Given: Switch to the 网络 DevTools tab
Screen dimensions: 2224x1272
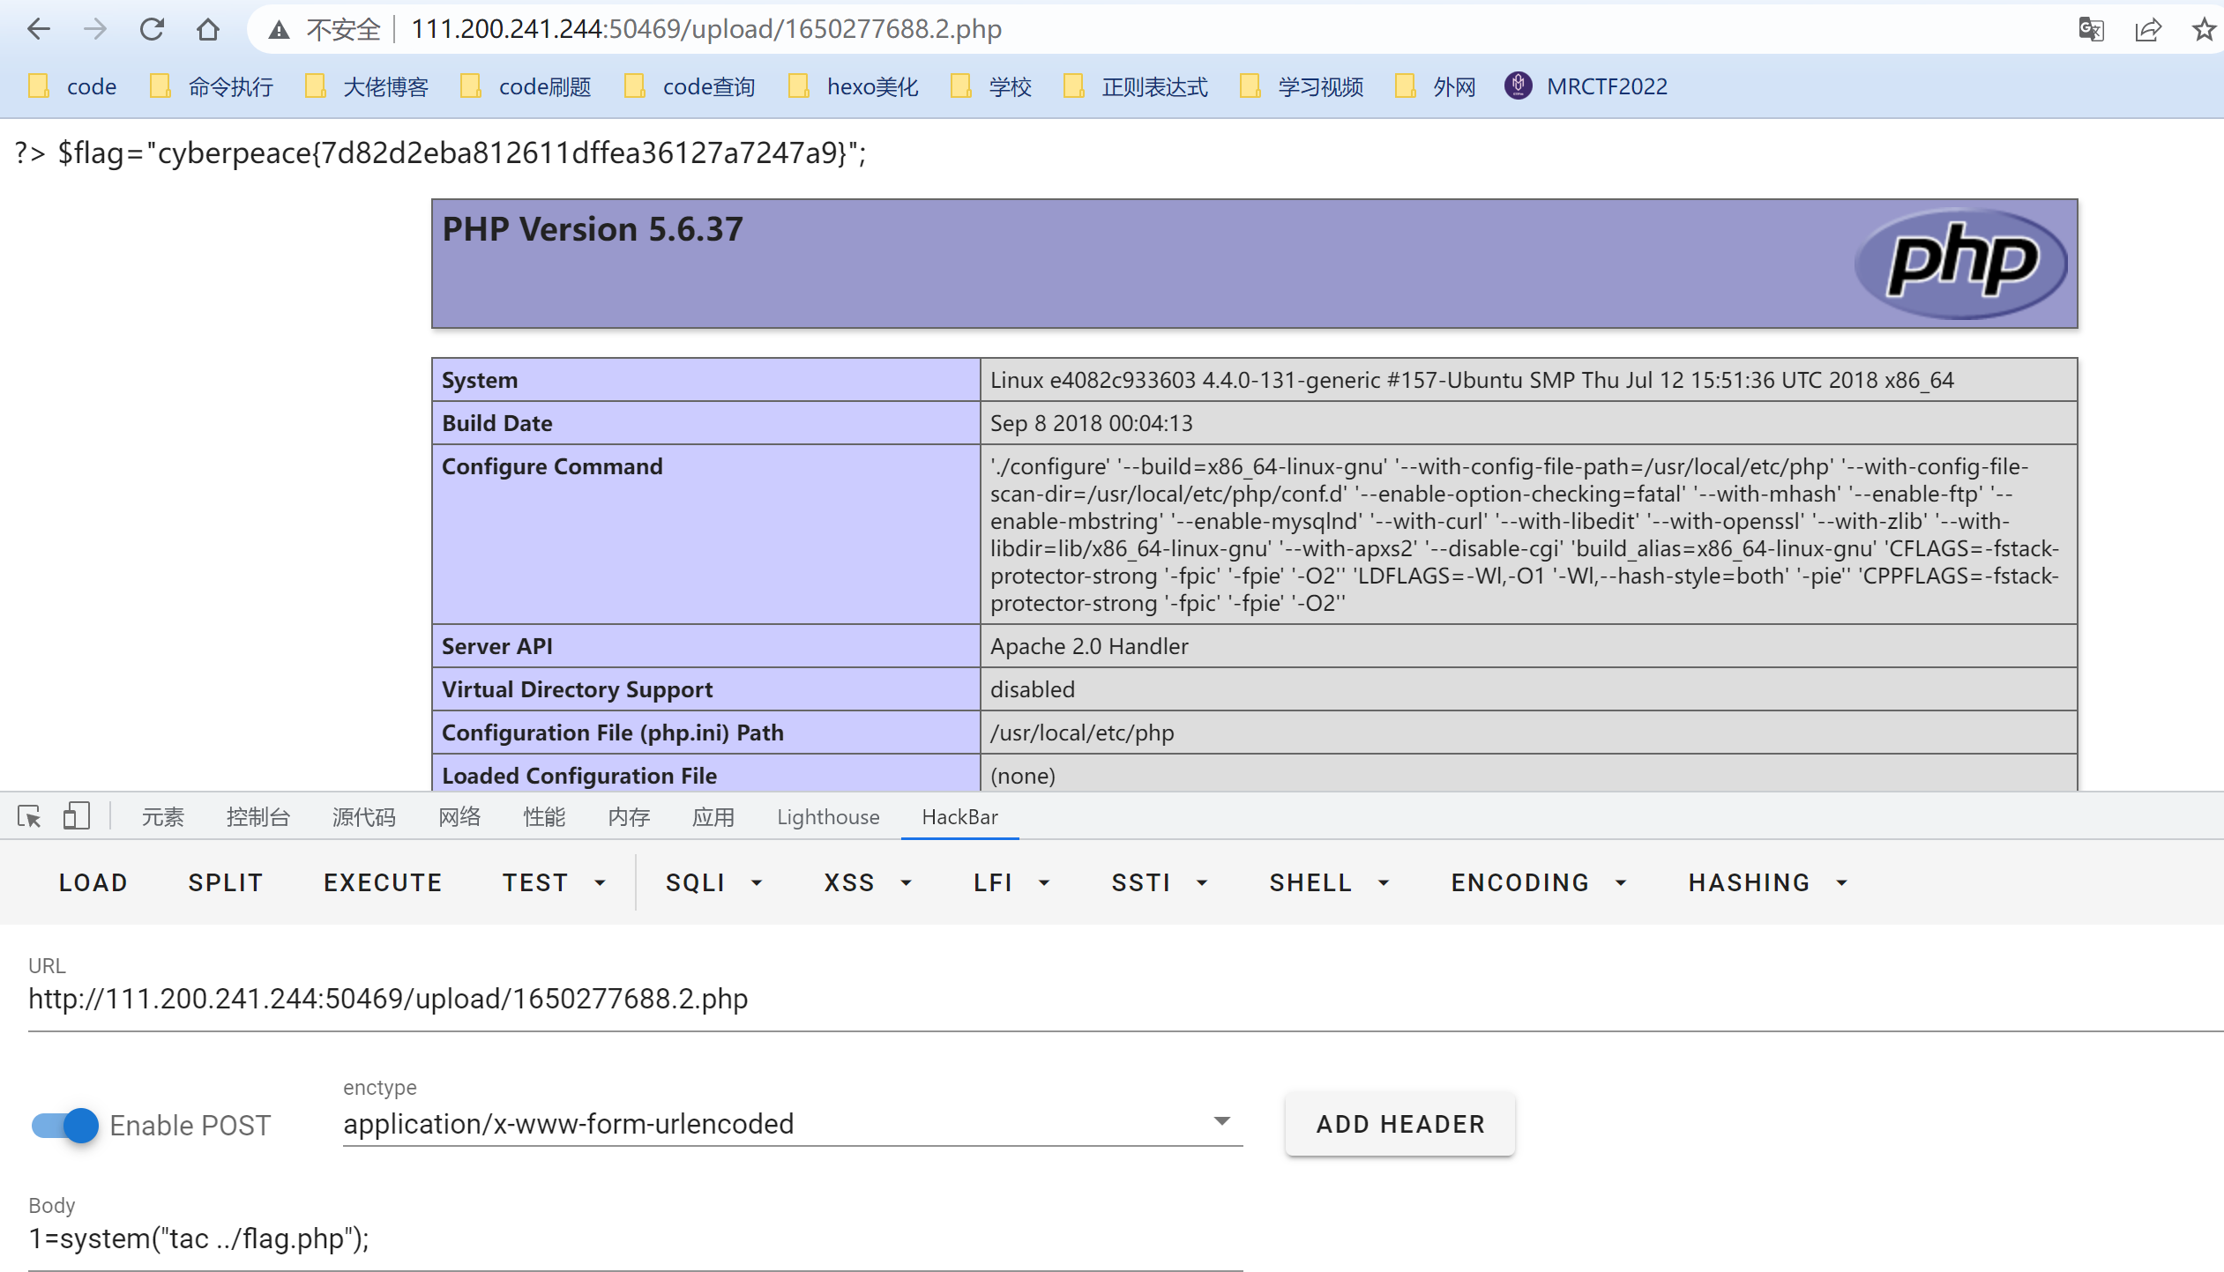Looking at the screenshot, I should coord(459,817).
